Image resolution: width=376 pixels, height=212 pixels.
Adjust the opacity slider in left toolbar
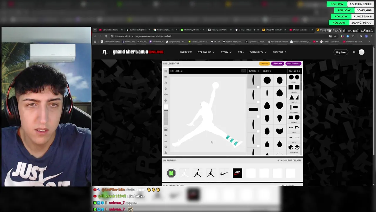click(166, 118)
